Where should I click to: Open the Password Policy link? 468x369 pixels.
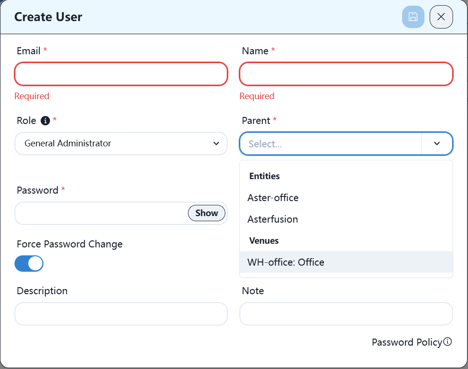[406, 342]
